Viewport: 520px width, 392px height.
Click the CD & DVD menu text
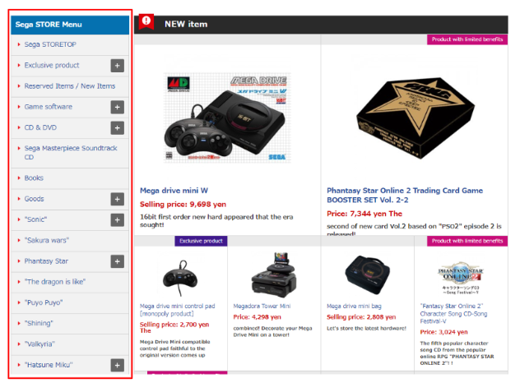(x=40, y=127)
